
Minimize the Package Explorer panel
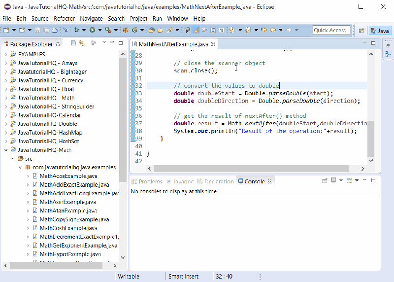click(x=112, y=42)
